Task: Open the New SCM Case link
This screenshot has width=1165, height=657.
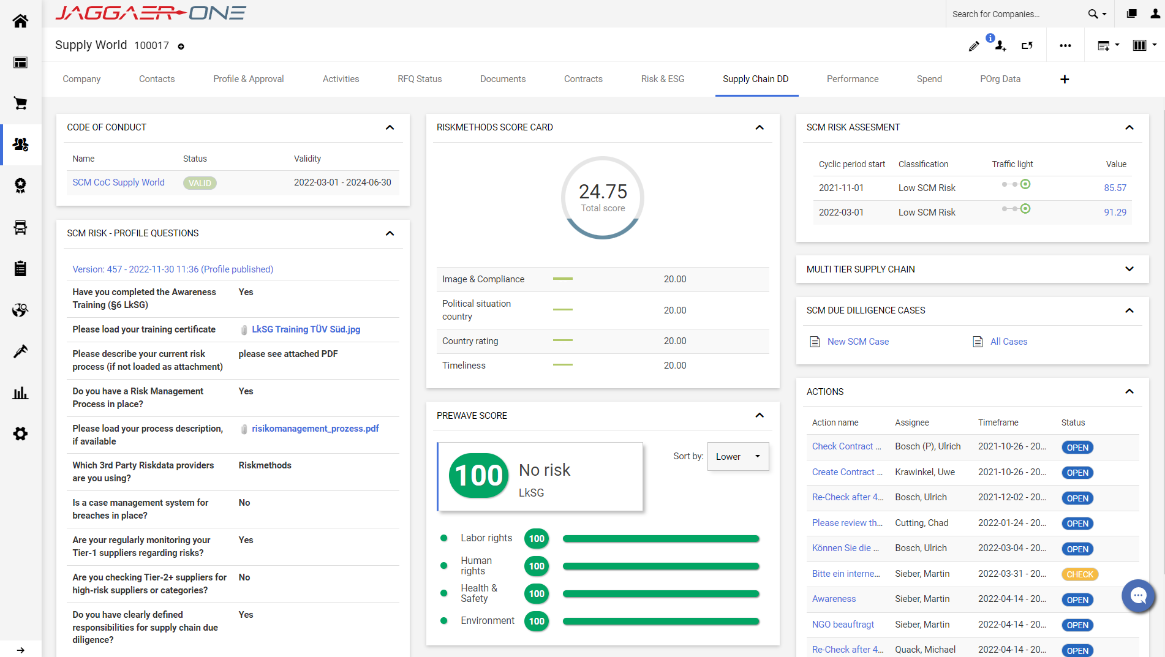Action: (858, 341)
